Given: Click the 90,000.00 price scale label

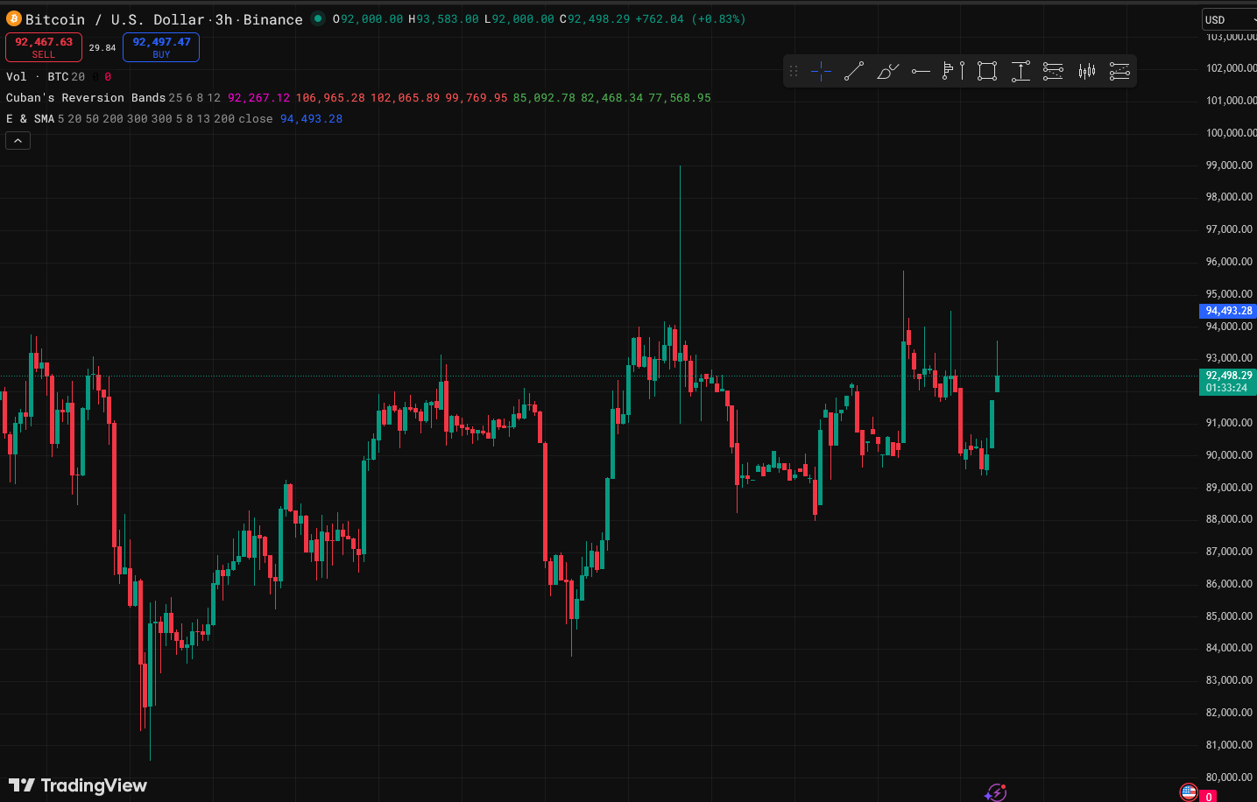Looking at the screenshot, I should click(x=1229, y=455).
